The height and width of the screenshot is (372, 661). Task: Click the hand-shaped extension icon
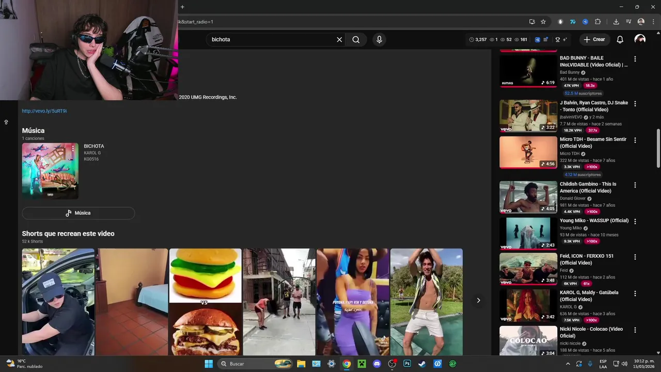coord(560,22)
